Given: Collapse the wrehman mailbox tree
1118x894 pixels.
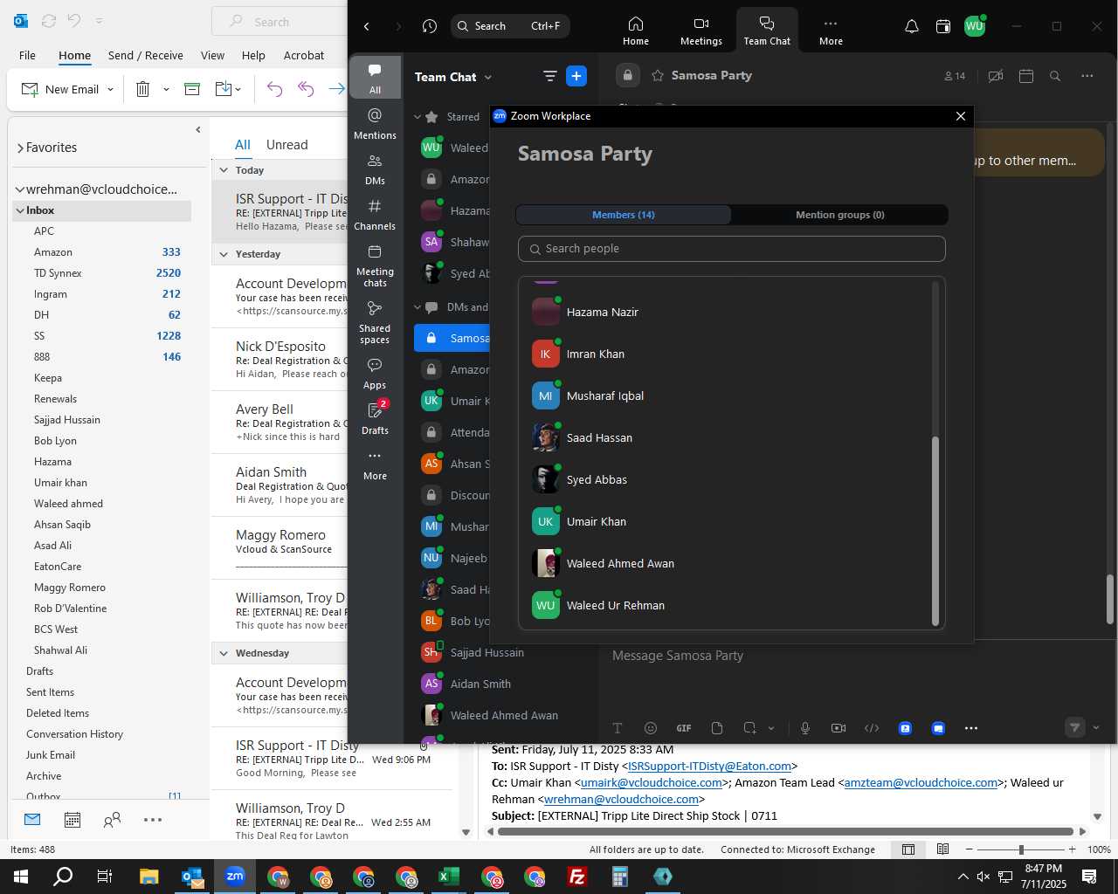Looking at the screenshot, I should pos(19,189).
